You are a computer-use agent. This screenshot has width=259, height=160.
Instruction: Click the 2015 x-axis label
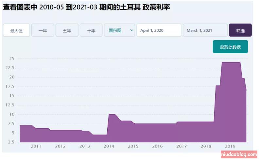point(133,146)
